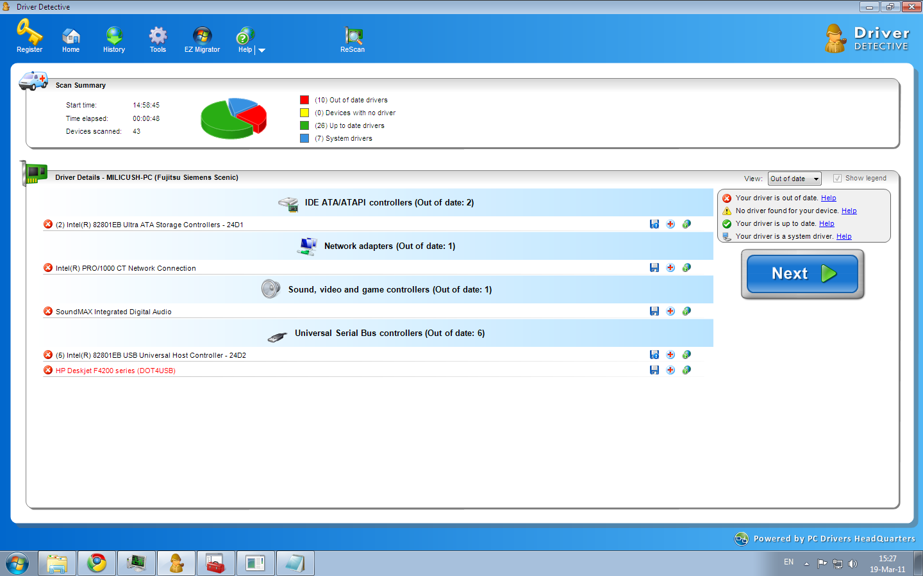Click the Universal Serial Bus controllers header

coord(378,333)
